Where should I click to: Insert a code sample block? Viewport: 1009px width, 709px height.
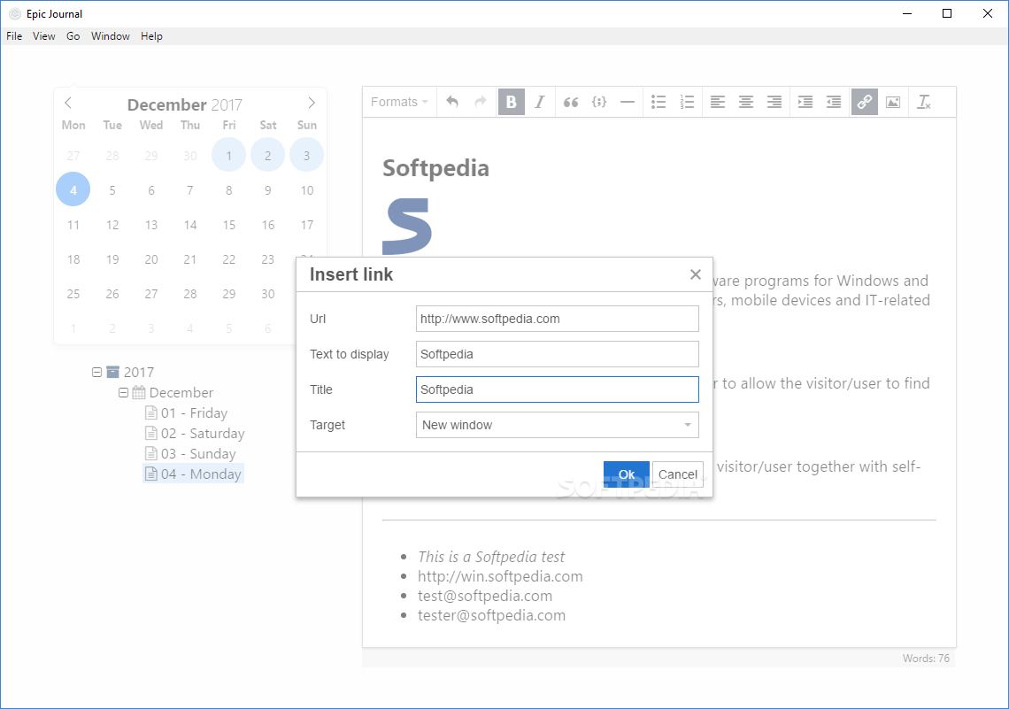pyautogui.click(x=599, y=102)
